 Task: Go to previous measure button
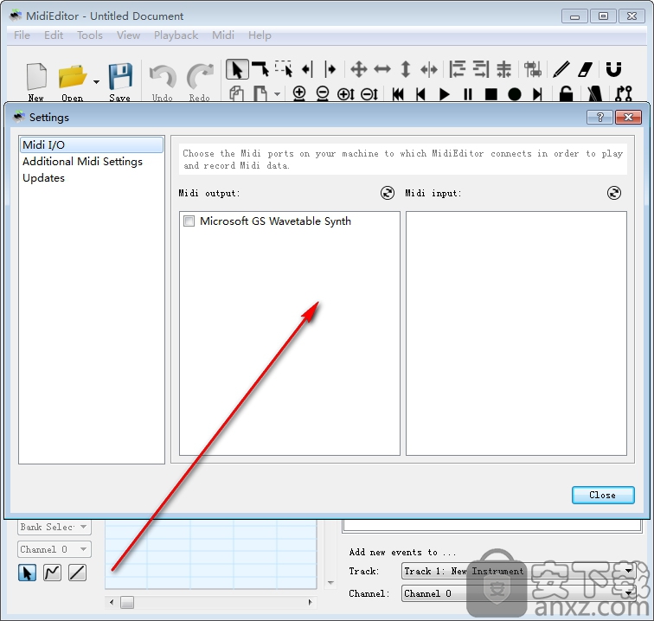pyautogui.click(x=420, y=94)
